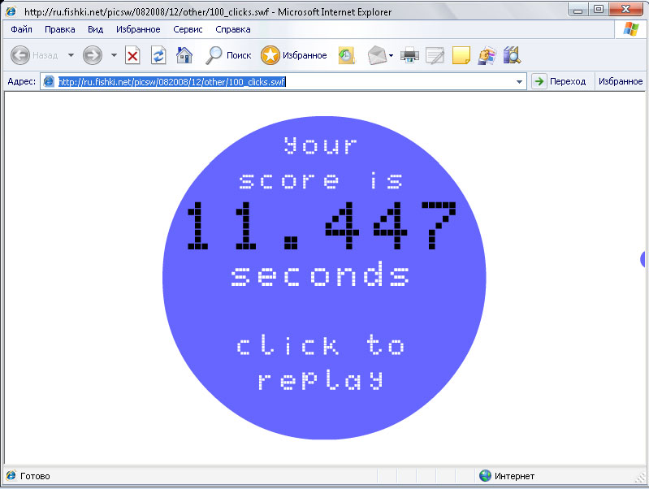Open Favorites (Избранное) star button in toolbar

tap(294, 55)
